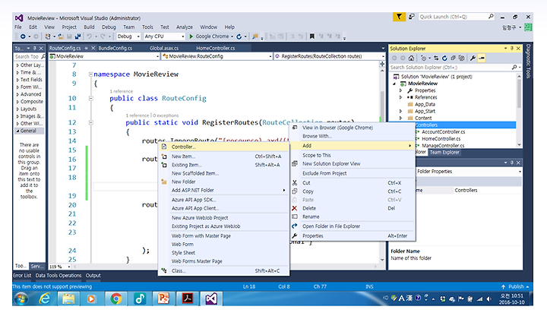Click Sync with Active Document icon
Screen dimensions: 547x316
[x=436, y=58]
